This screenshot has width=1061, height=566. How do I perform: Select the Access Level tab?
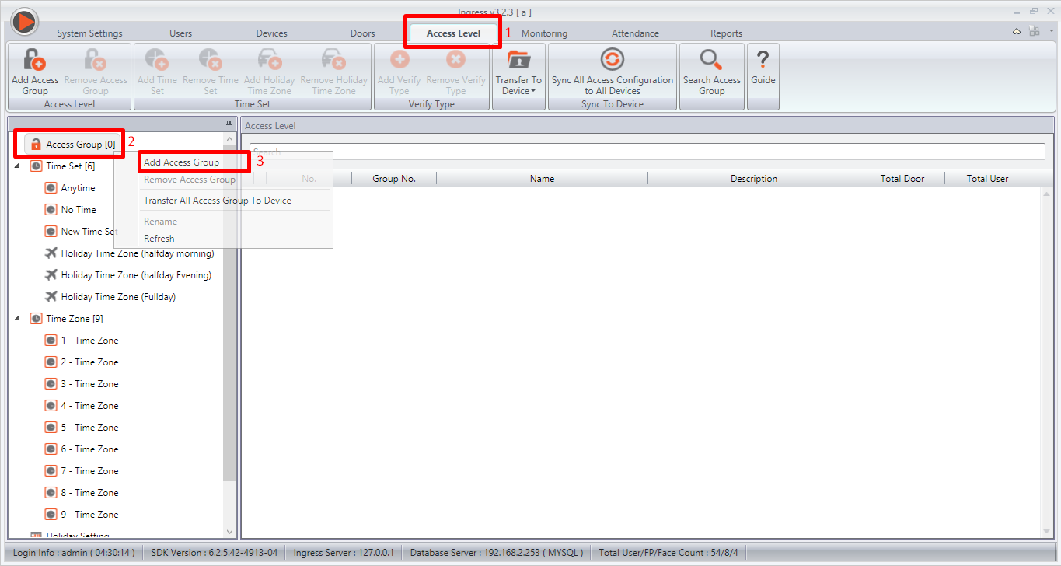(453, 33)
